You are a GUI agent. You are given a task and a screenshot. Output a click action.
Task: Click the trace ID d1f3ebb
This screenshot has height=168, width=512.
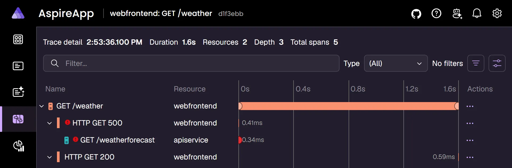[x=231, y=14]
